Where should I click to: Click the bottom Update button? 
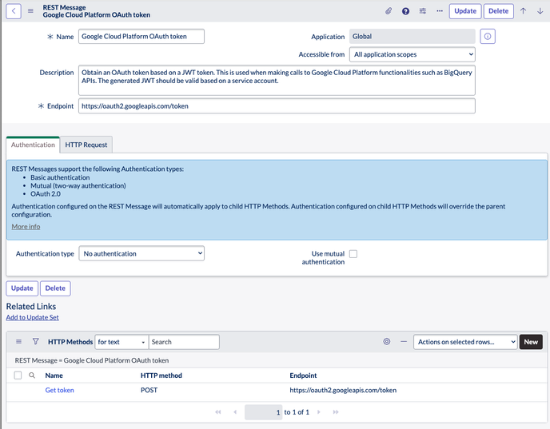tap(22, 288)
